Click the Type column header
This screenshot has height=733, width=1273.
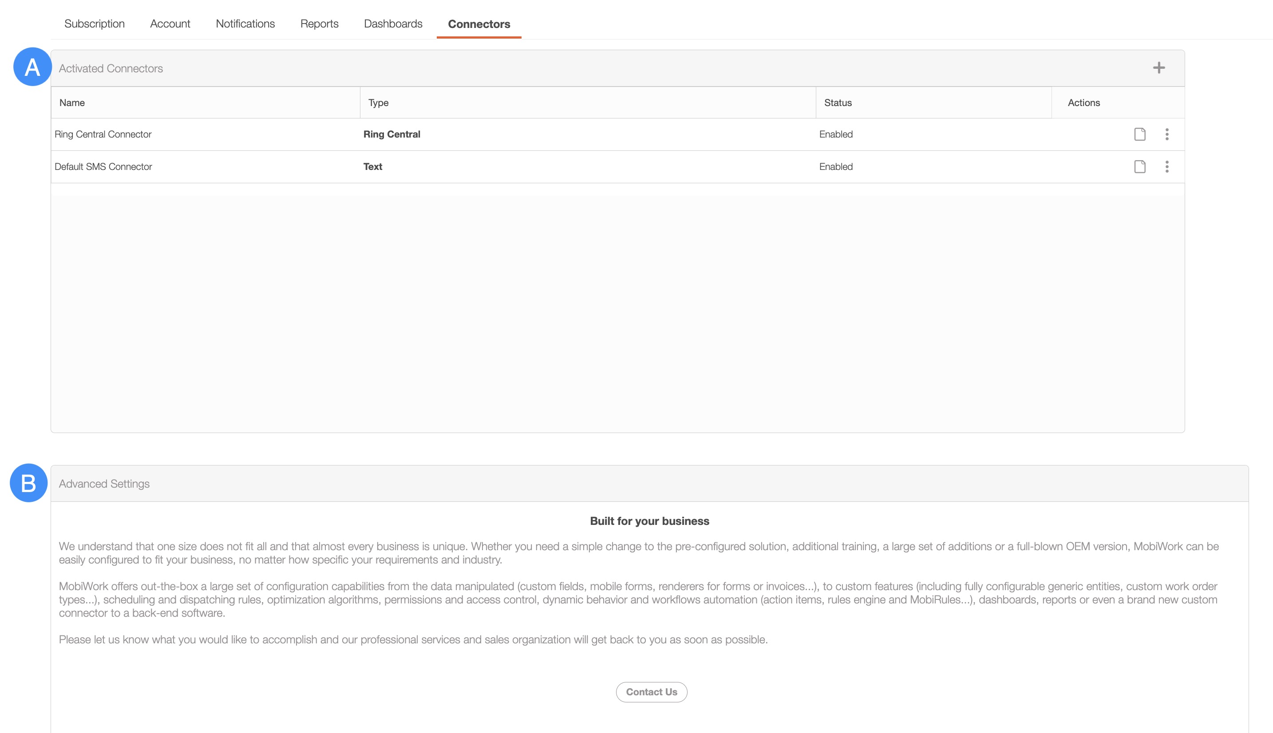coord(378,102)
